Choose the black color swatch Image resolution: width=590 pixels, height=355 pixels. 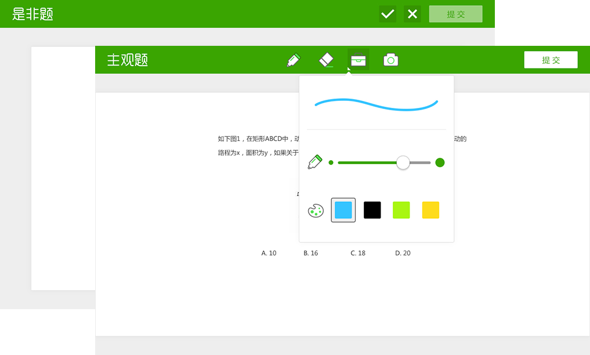pos(372,210)
